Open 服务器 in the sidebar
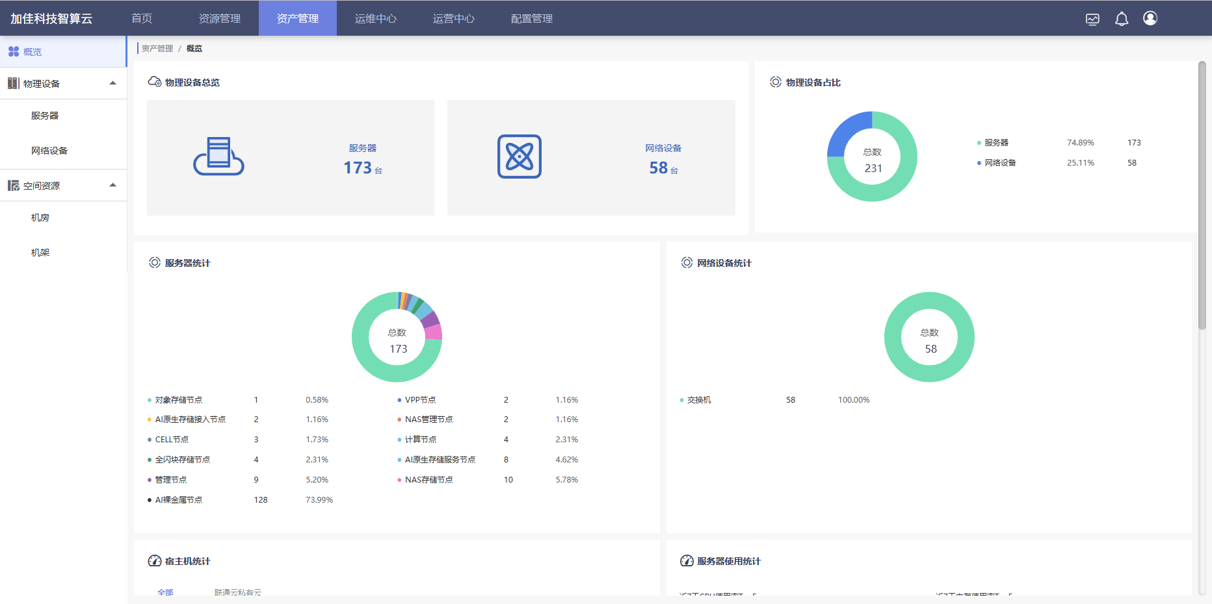This screenshot has height=604, width=1212. coord(45,116)
